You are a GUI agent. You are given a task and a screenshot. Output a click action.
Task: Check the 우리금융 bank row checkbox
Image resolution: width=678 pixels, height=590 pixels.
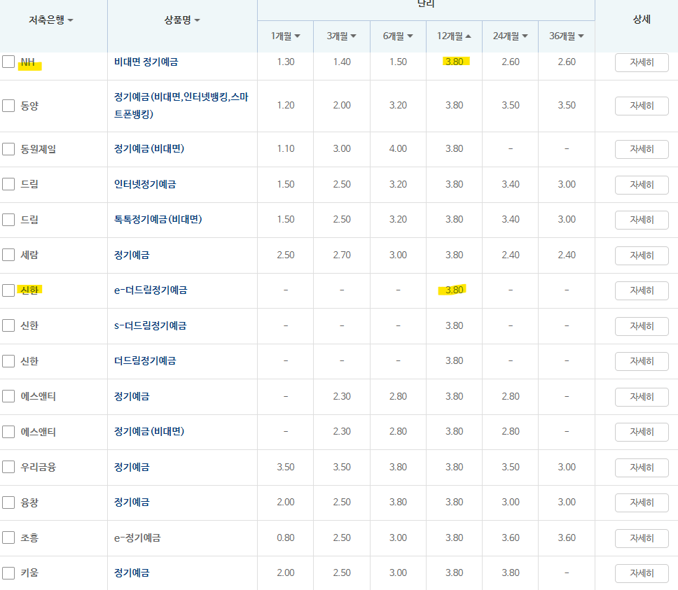click(8, 467)
